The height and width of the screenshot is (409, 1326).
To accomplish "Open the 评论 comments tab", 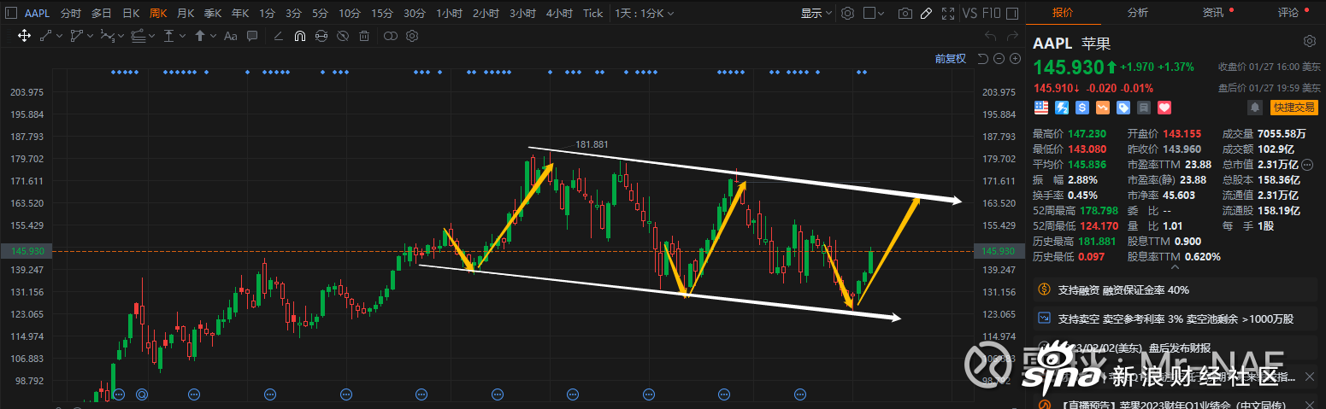I will click(x=1288, y=13).
